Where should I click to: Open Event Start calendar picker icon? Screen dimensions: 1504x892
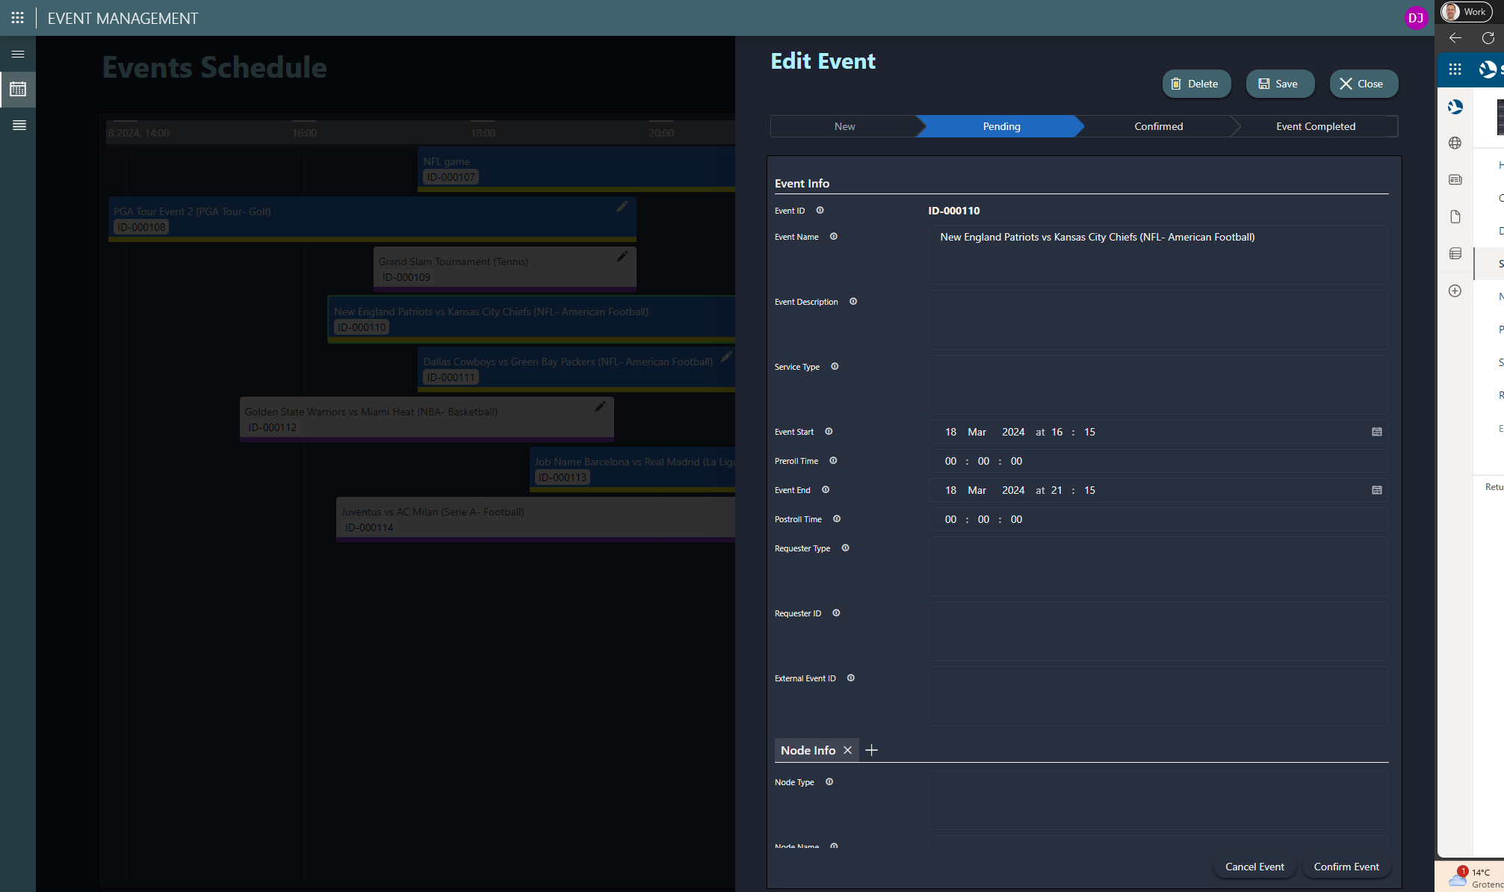pyautogui.click(x=1376, y=432)
